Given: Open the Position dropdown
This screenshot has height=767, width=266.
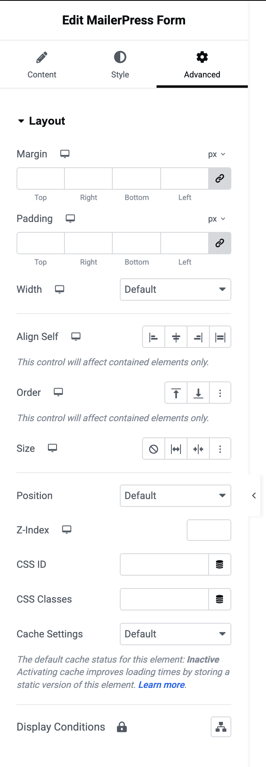Looking at the screenshot, I should (175, 496).
